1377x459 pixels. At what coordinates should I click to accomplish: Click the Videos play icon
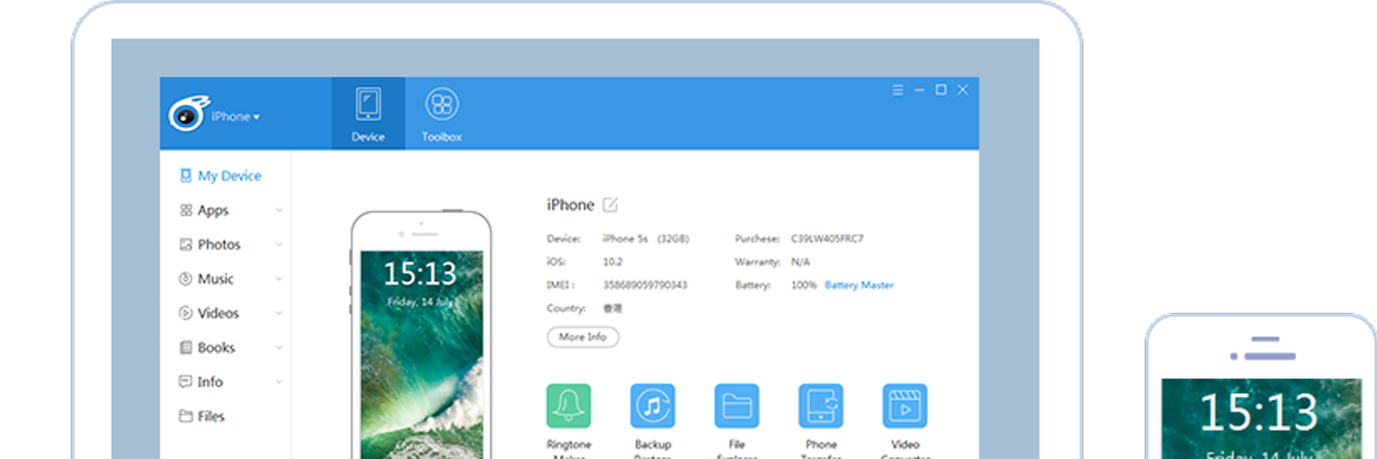tap(185, 313)
